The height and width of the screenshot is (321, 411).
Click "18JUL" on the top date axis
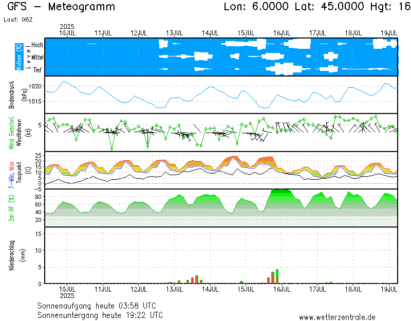pos(353,33)
